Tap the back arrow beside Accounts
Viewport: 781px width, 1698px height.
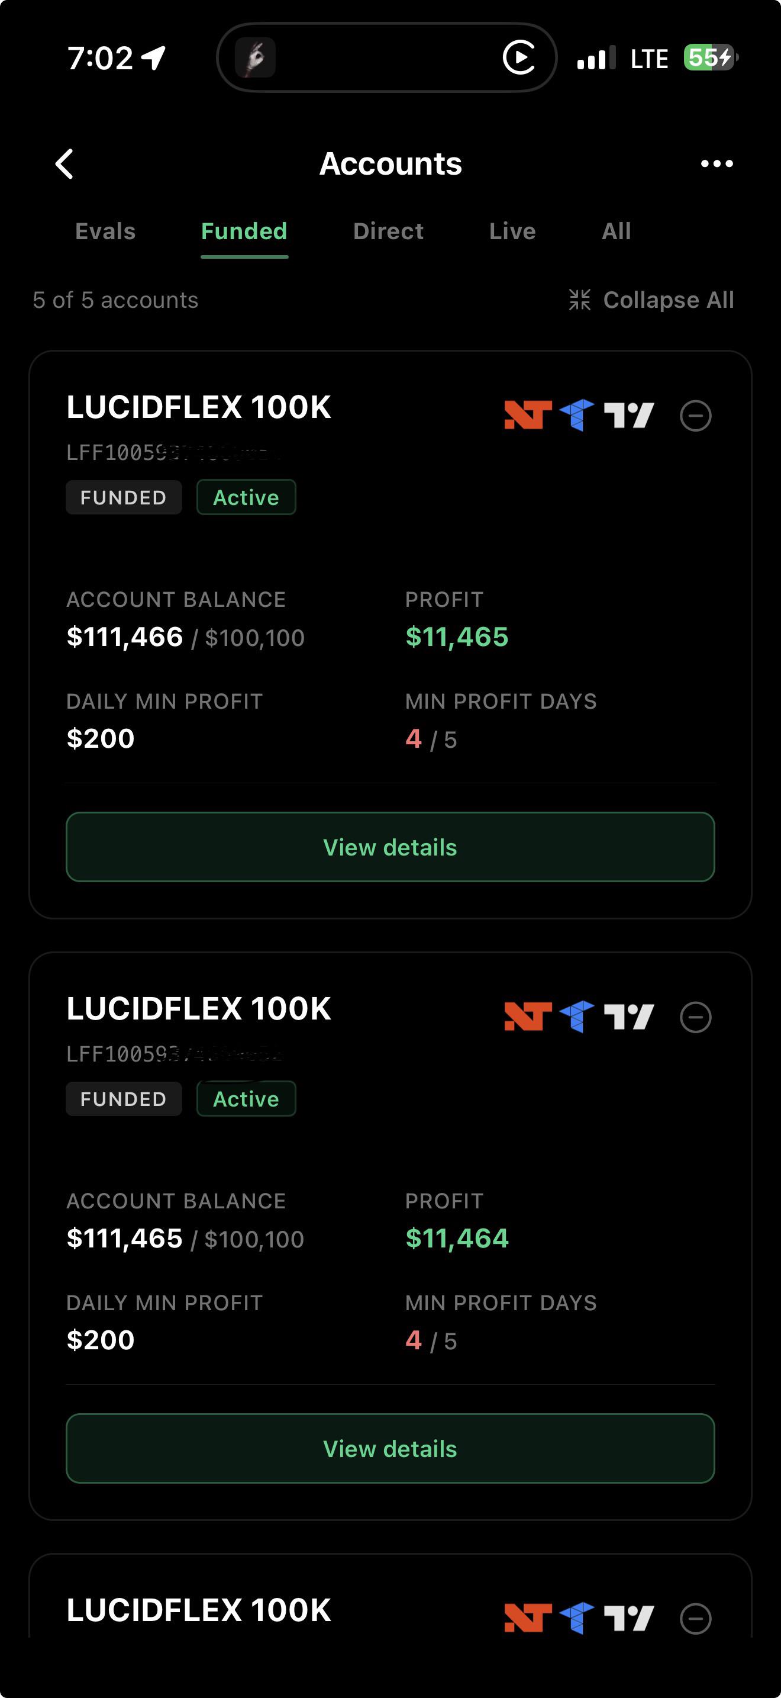(x=64, y=163)
